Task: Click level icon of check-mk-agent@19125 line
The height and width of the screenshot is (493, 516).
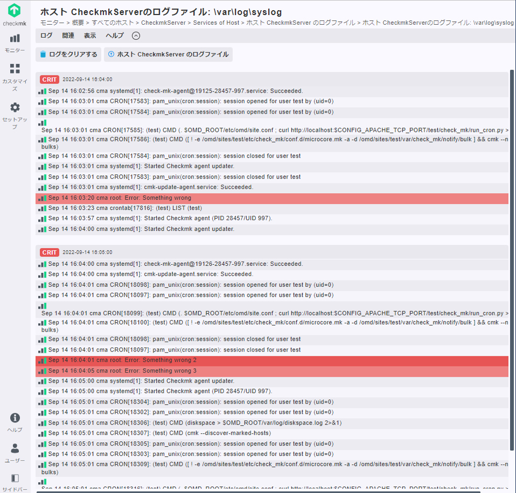Action: point(42,91)
